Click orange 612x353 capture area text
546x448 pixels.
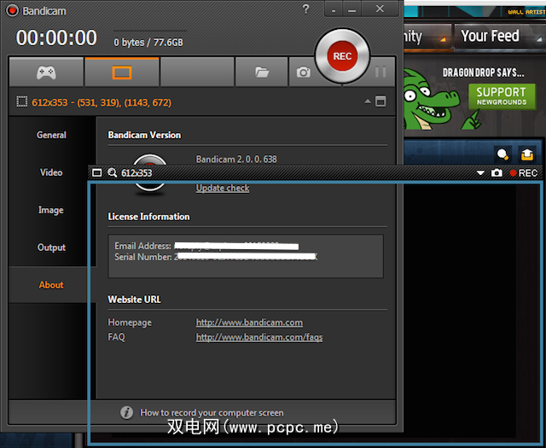[x=102, y=102]
